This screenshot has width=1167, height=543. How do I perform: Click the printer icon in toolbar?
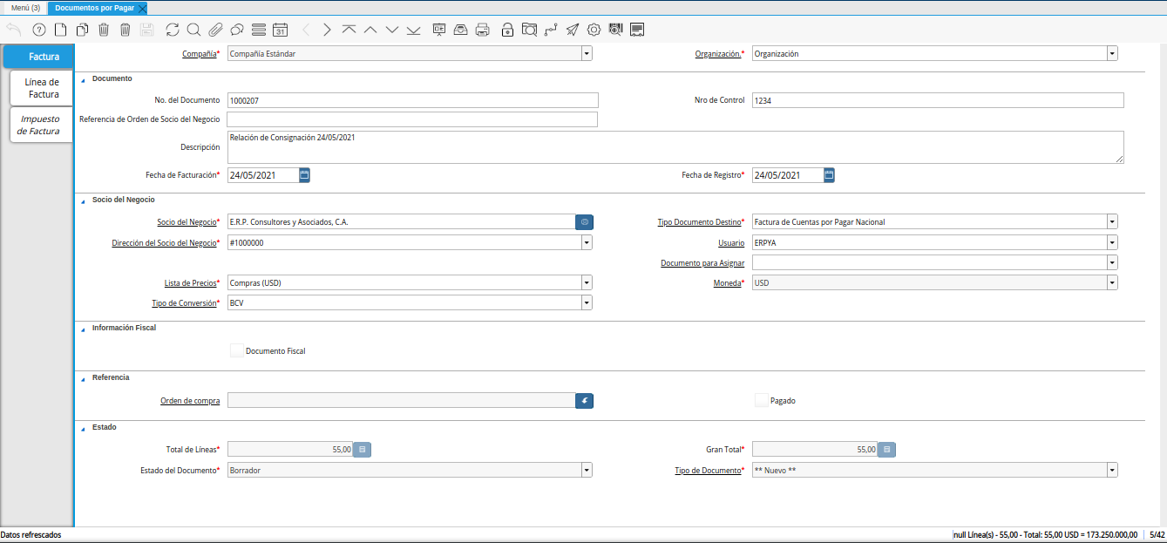pyautogui.click(x=482, y=30)
